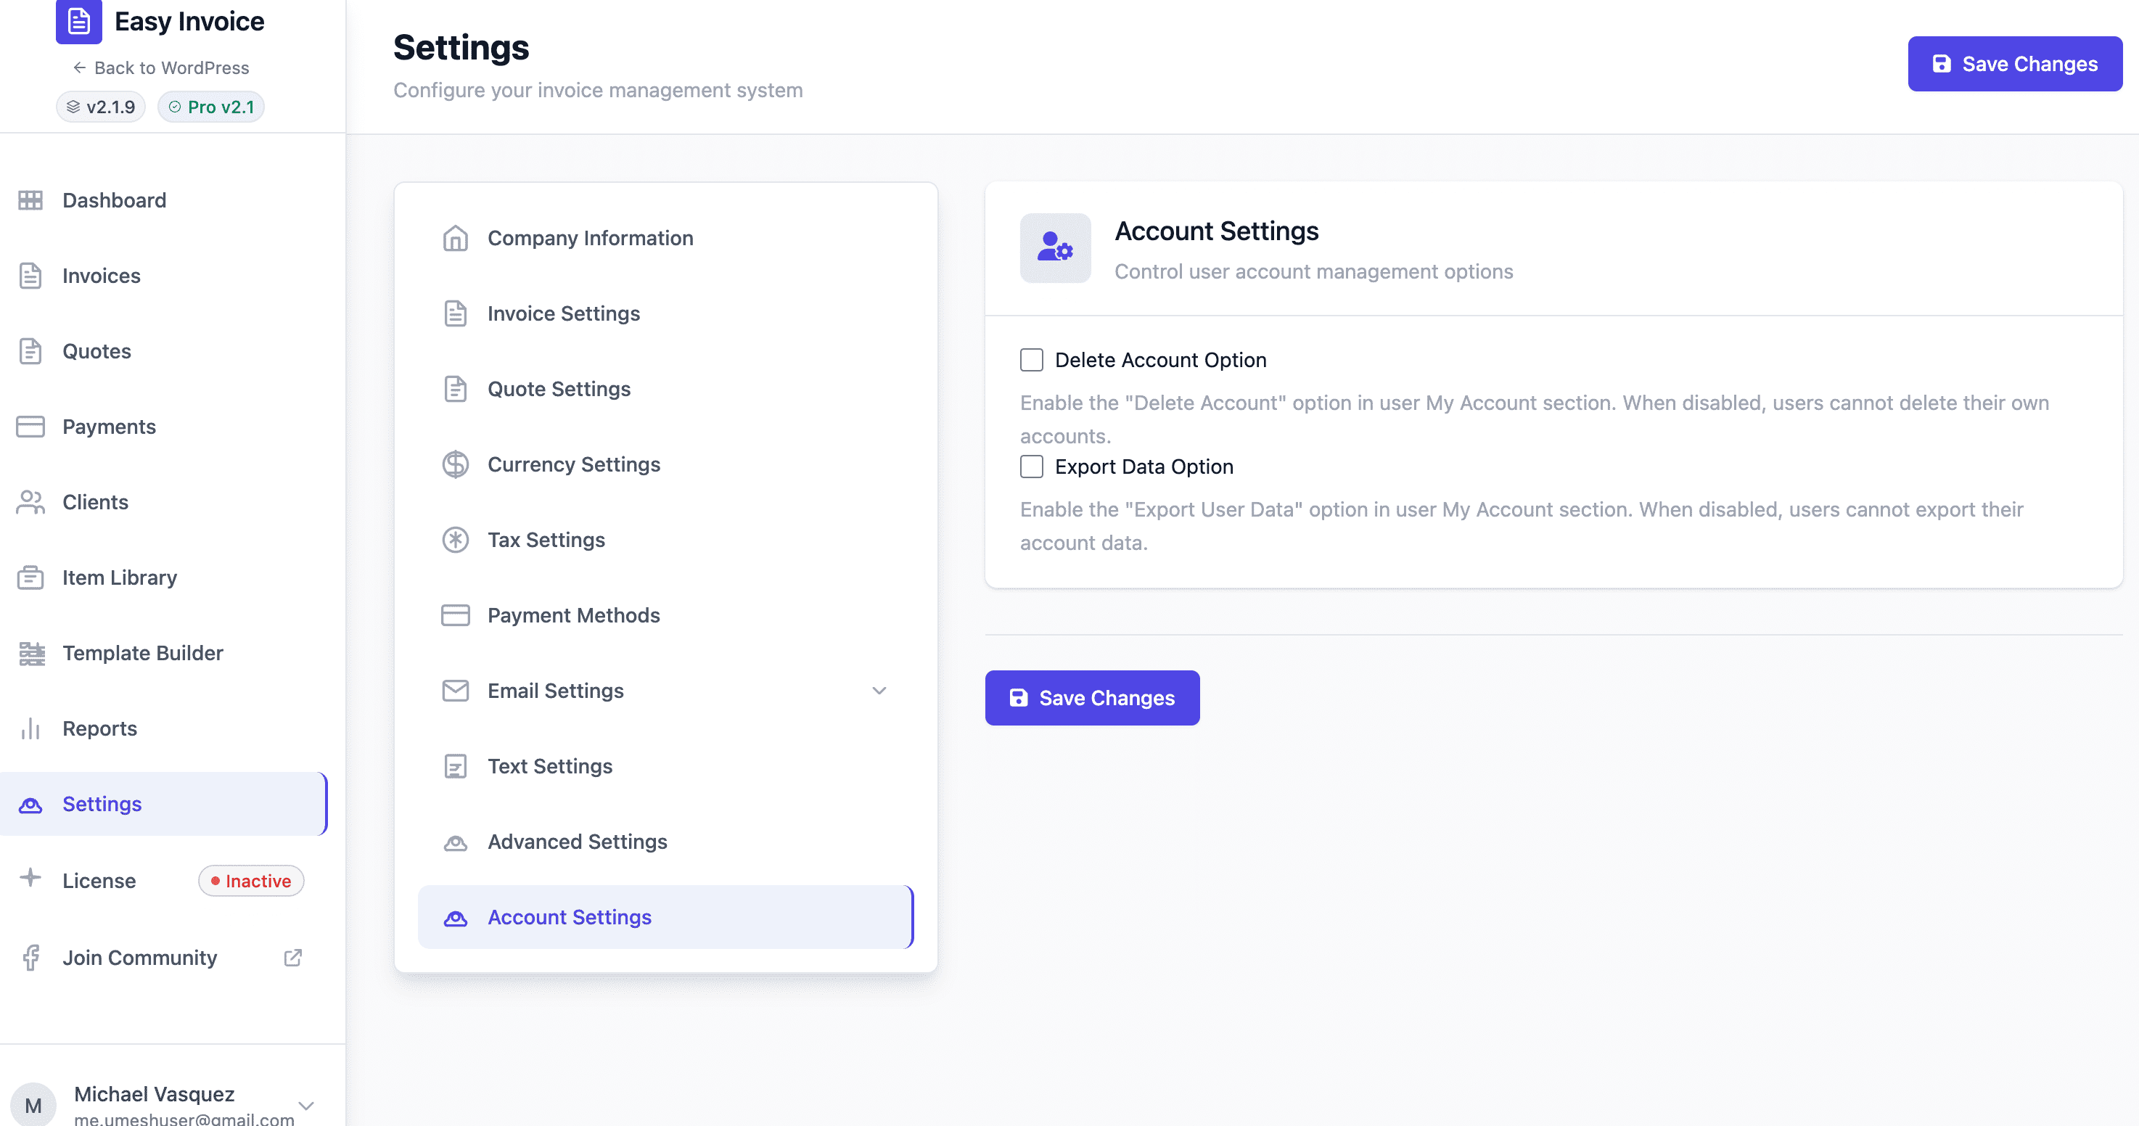This screenshot has width=2139, height=1126.
Task: Click the Dashboard grid icon in sidebar
Action: tap(30, 200)
